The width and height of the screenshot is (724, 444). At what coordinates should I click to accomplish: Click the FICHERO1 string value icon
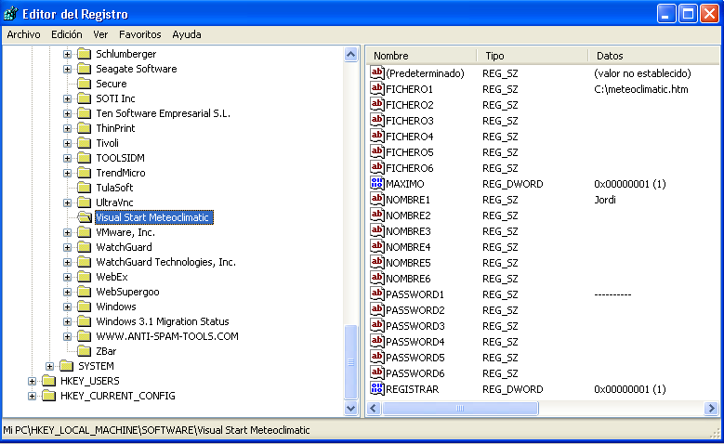(x=377, y=89)
